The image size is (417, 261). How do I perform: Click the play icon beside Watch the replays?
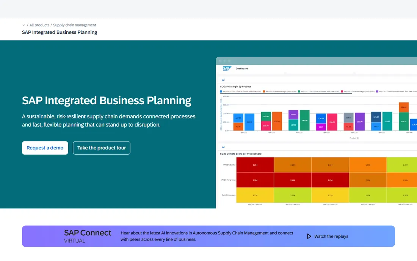pos(309,236)
